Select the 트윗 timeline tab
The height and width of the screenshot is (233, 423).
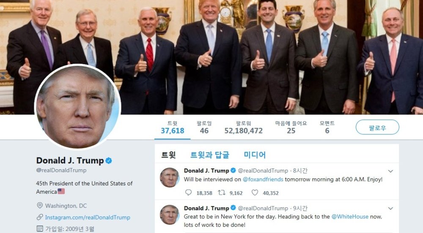168,155
